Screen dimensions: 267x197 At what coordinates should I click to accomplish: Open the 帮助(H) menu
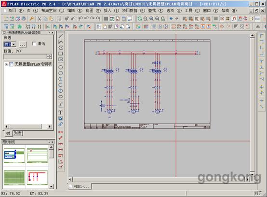[x=229, y=11]
